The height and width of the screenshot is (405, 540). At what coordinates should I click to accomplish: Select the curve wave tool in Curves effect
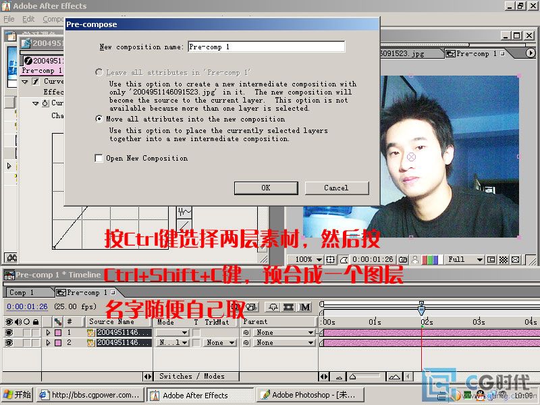tap(184, 211)
